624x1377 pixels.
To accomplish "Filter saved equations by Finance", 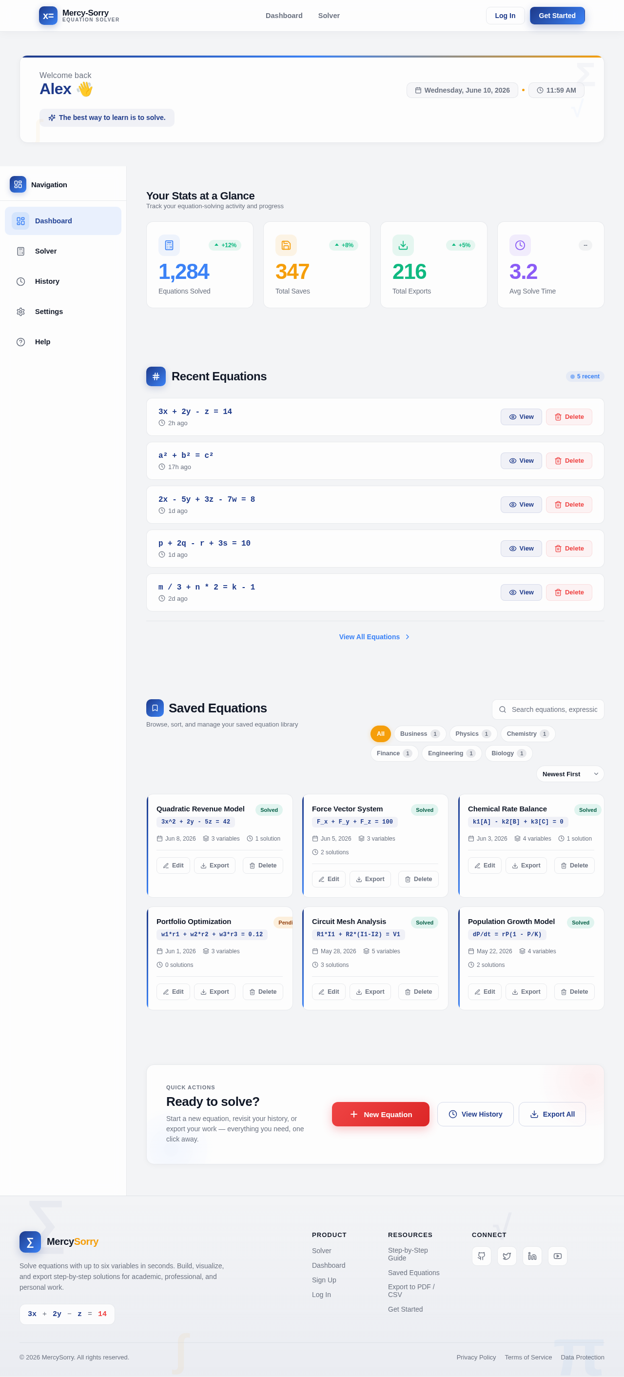I will [394, 753].
